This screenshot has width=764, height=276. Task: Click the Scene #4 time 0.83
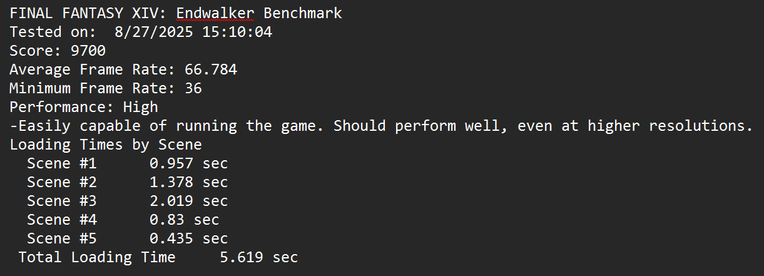point(167,220)
